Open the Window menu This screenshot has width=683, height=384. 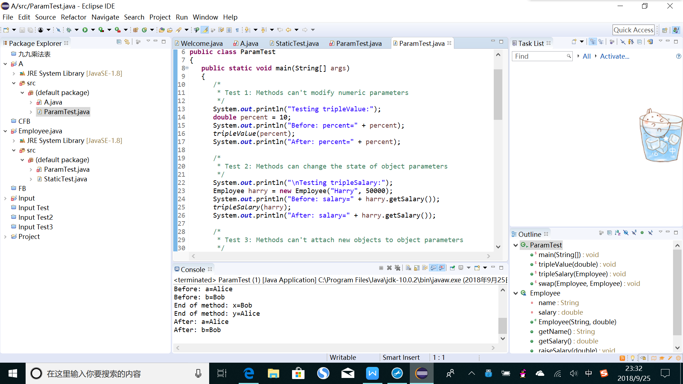coord(205,17)
